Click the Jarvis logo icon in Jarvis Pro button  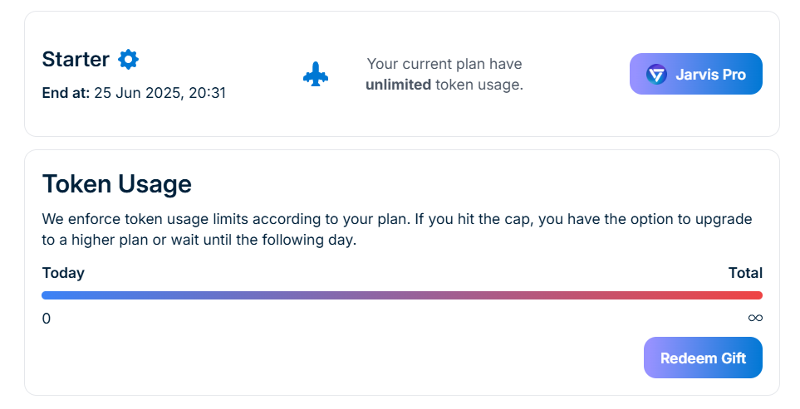[656, 75]
